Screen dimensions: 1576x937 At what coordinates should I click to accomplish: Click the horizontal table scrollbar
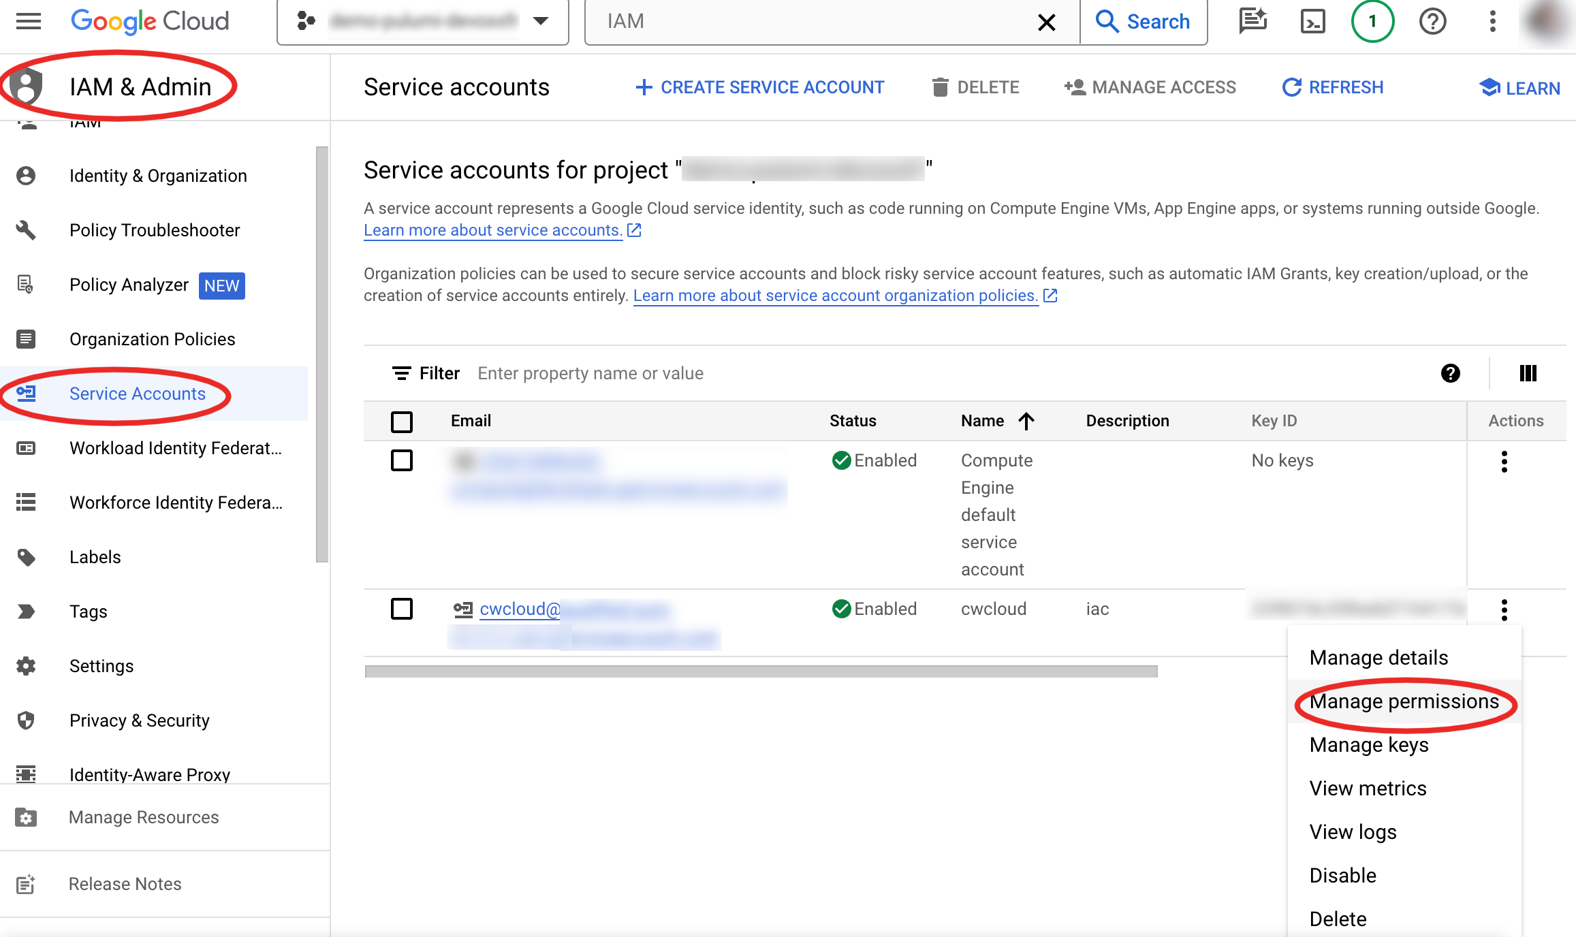point(761,671)
